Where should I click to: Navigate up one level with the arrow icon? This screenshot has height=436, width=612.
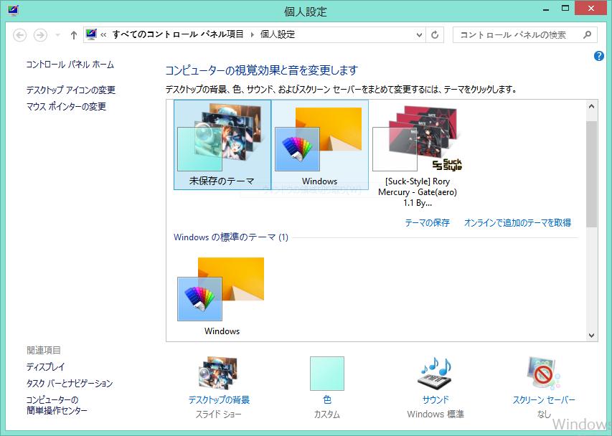pyautogui.click(x=73, y=34)
